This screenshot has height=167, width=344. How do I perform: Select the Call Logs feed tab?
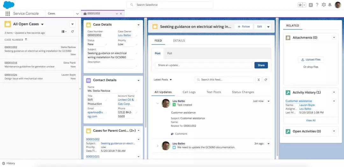[189, 92]
